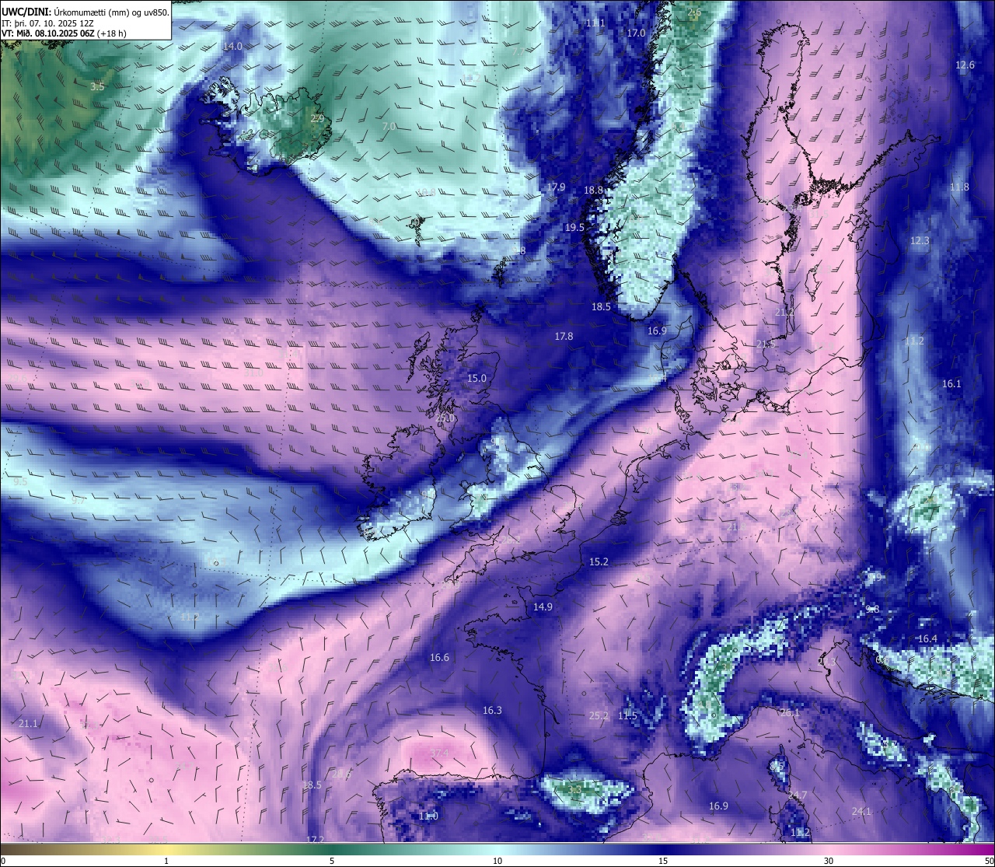This screenshot has height=867, width=995.
Task: Click the color scale label 50
Action: [x=989, y=861]
